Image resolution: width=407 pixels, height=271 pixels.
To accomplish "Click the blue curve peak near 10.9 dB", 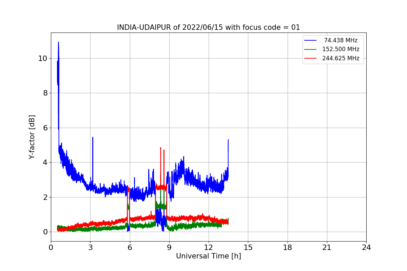I will [58, 43].
